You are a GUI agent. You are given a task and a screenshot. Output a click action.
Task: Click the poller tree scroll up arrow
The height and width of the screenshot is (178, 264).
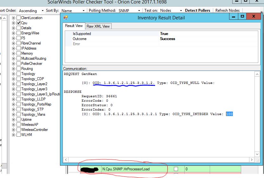pyautogui.click(x=4, y=18)
